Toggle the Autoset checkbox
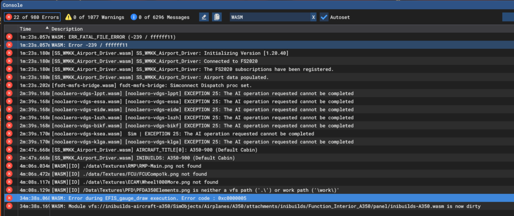The height and width of the screenshot is (216, 514). click(x=324, y=17)
